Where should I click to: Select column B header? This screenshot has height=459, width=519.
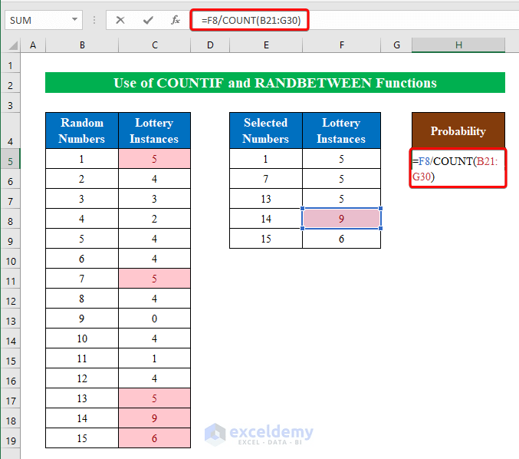click(82, 45)
